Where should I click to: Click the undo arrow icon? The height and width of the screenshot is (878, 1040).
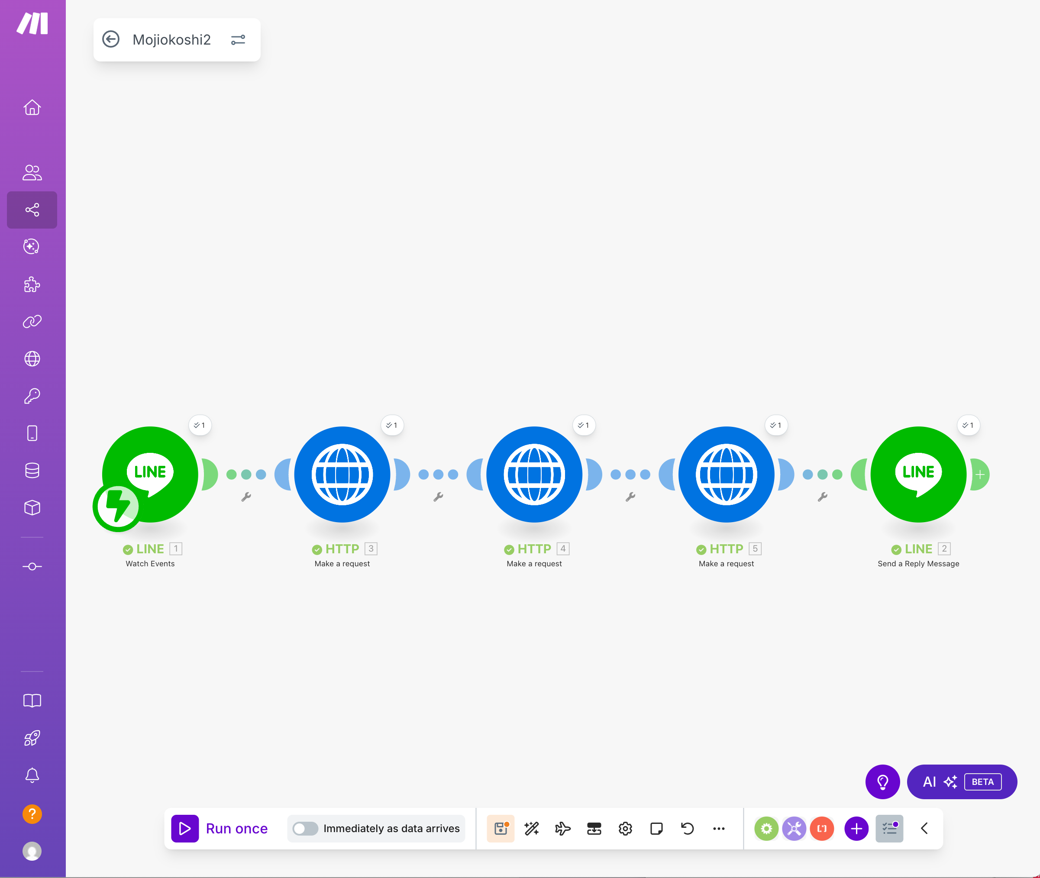(x=688, y=828)
